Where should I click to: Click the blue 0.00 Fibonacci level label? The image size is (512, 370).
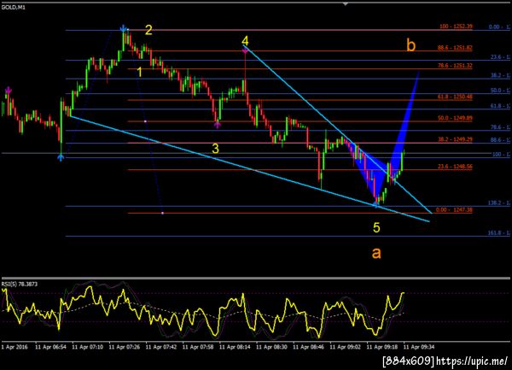tap(499, 26)
